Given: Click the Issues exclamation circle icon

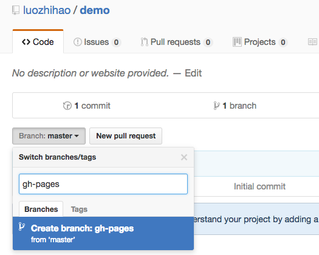Looking at the screenshot, I should coord(78,42).
